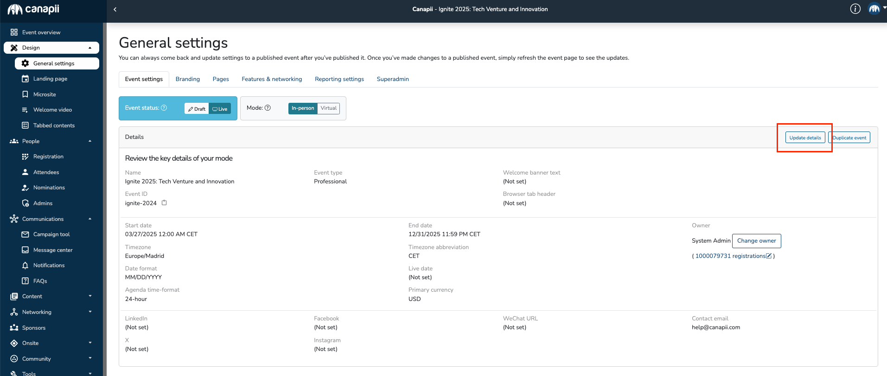887x376 pixels.
Task: Collapse the Design section
Action: coord(90,48)
